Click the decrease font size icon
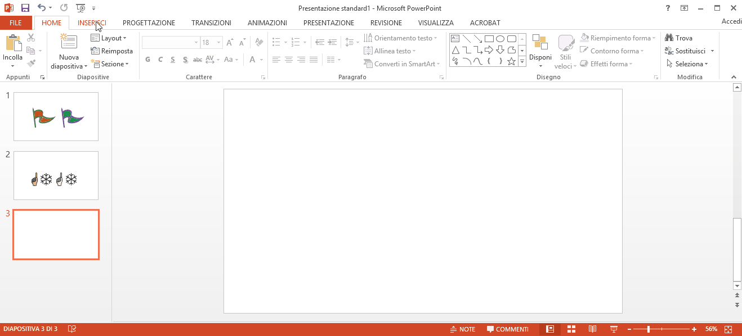This screenshot has height=336, width=742. [x=242, y=42]
